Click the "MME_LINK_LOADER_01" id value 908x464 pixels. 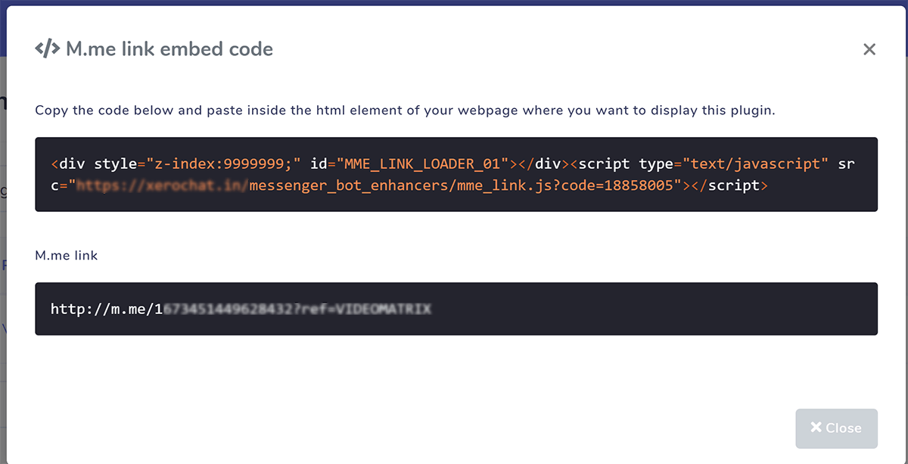click(424, 163)
